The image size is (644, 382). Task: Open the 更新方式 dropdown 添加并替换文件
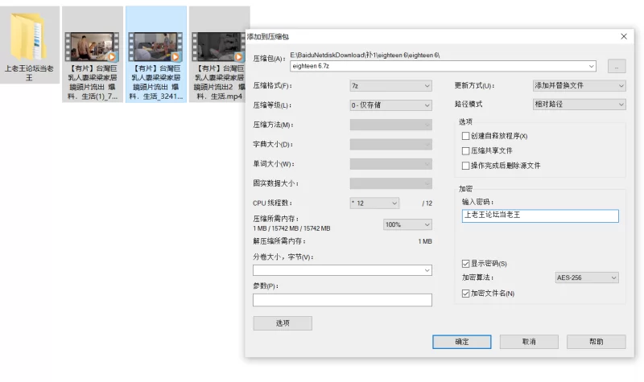tap(579, 85)
